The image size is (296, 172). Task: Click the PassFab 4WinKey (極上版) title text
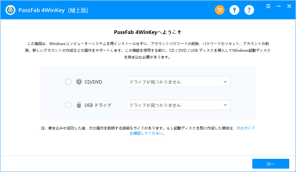click(54, 10)
